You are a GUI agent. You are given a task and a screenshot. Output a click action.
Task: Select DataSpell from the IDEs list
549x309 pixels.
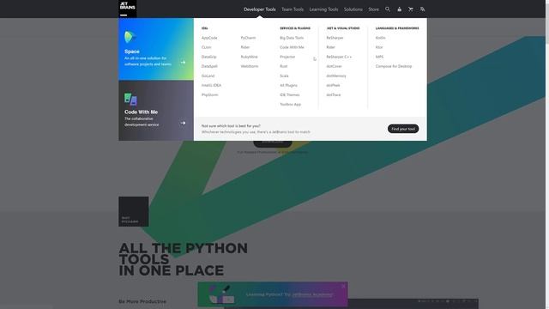coord(209,66)
